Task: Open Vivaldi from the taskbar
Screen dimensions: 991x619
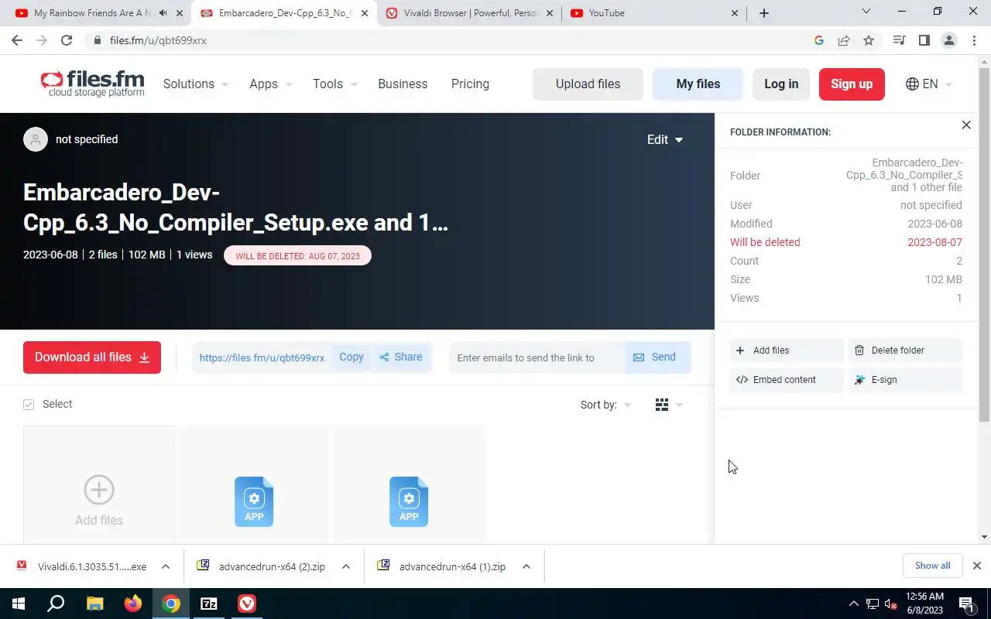Action: [x=247, y=604]
